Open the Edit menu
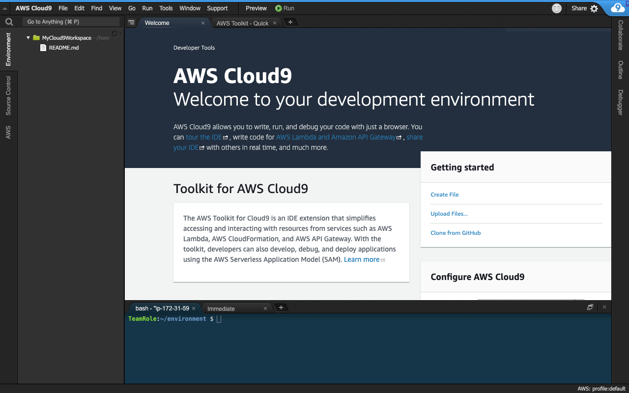The image size is (629, 393). coord(80,8)
